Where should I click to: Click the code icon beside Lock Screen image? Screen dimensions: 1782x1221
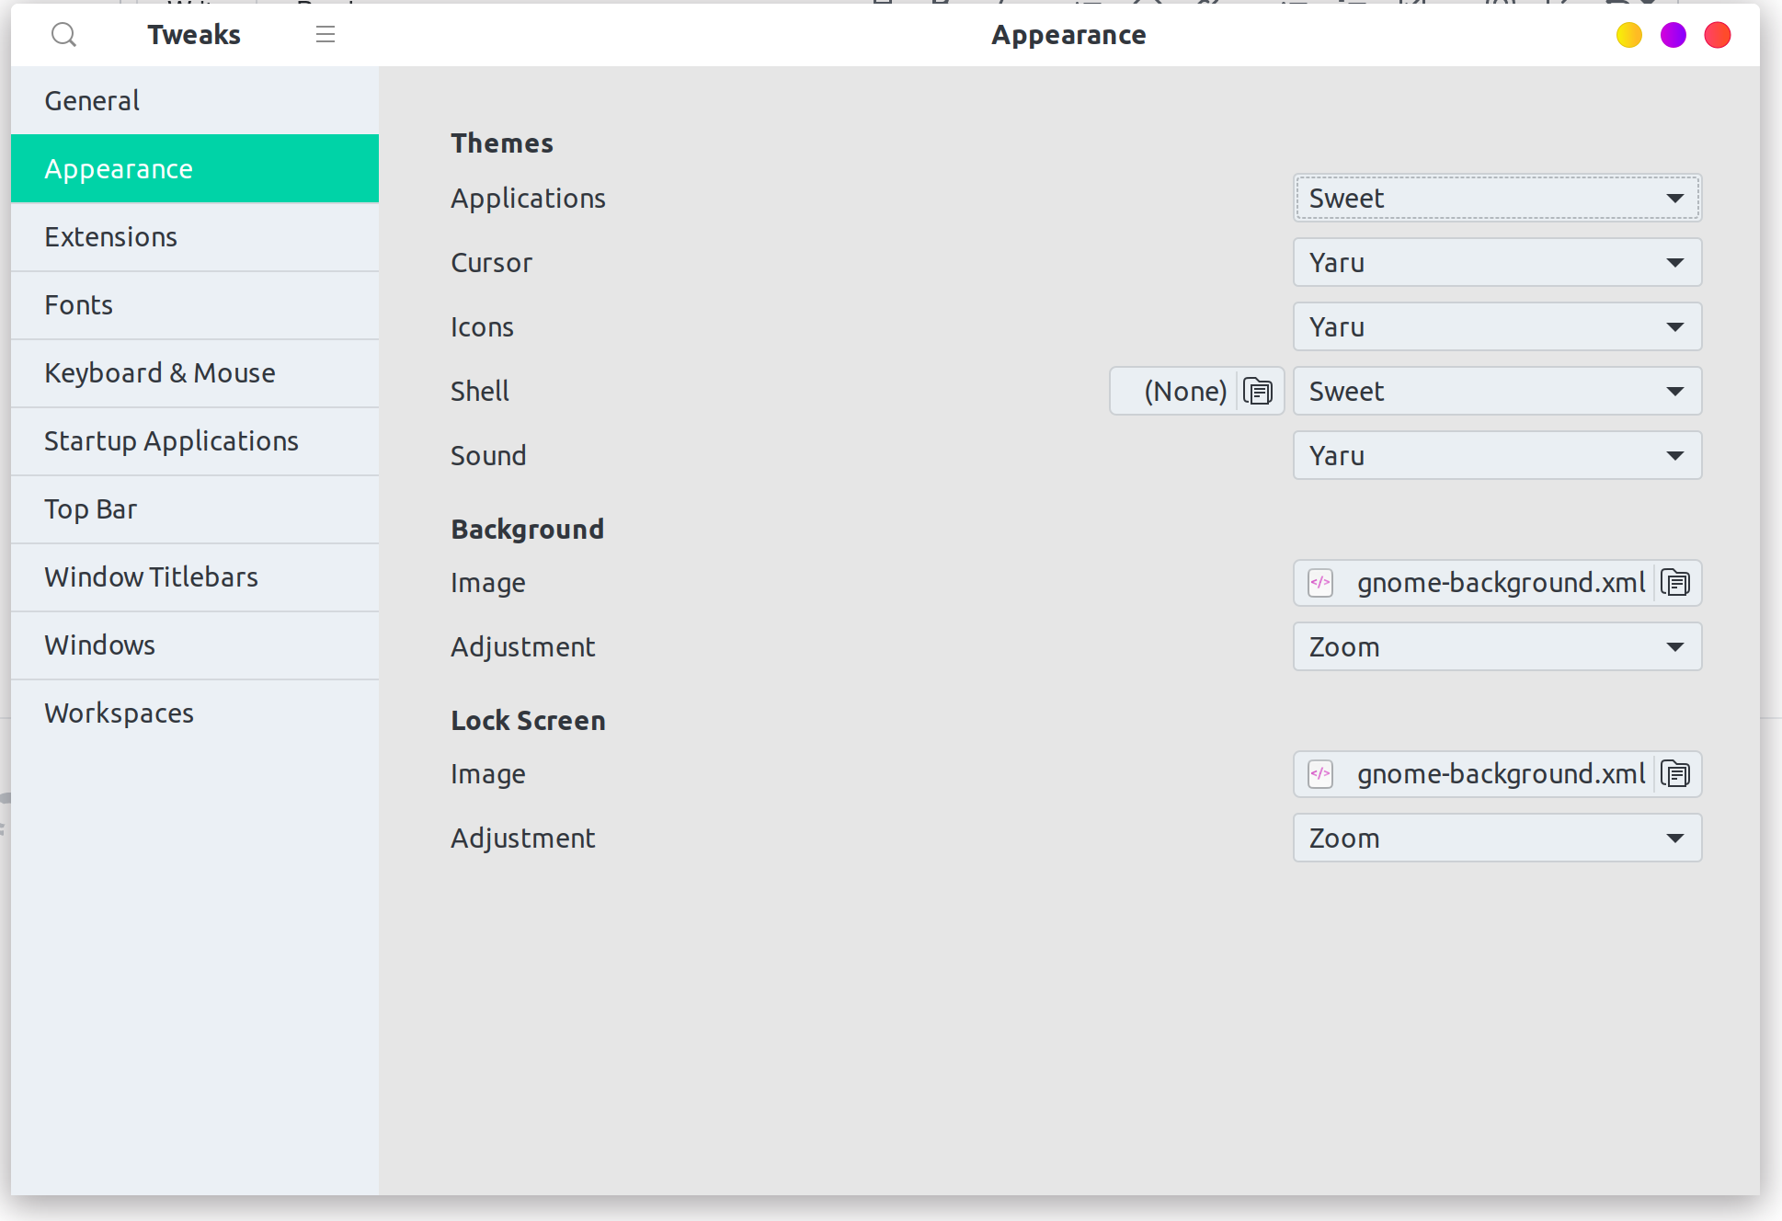tap(1319, 774)
